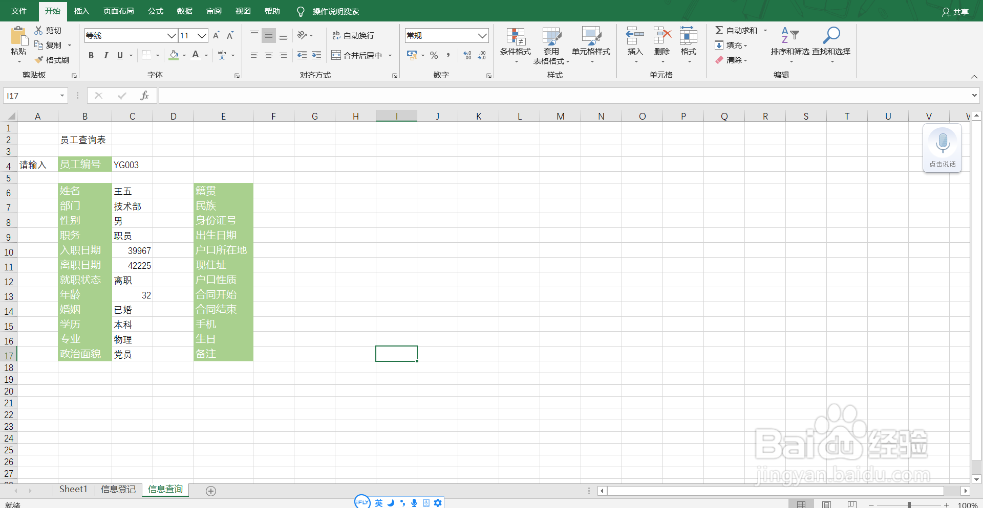Switch to the Formulas (公式) tab

(x=156, y=11)
